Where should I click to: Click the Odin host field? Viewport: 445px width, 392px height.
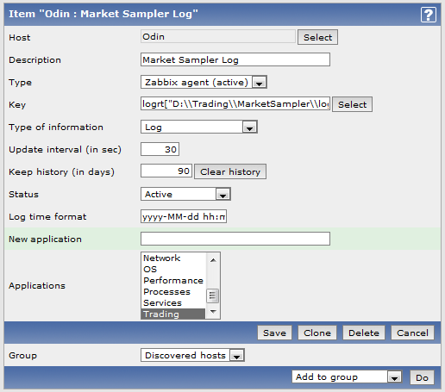218,37
